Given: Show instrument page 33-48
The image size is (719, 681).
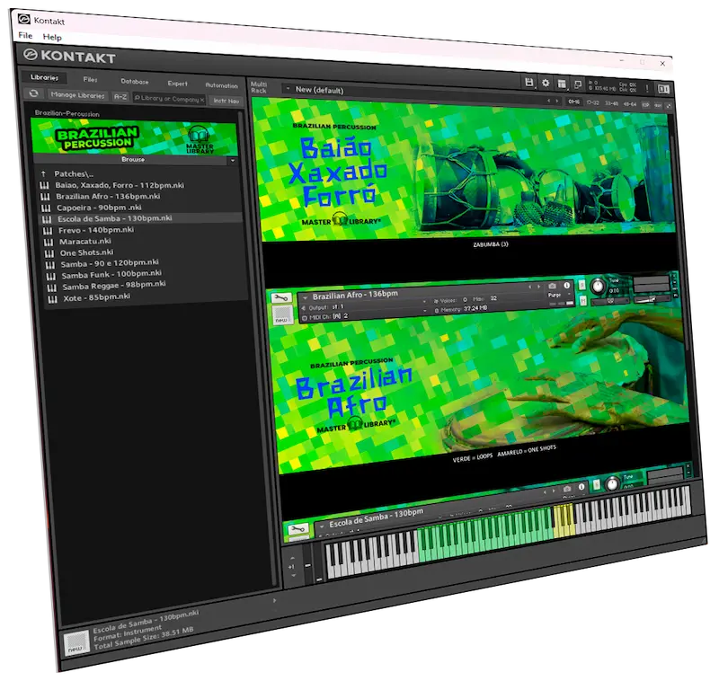Looking at the screenshot, I should pos(612,103).
